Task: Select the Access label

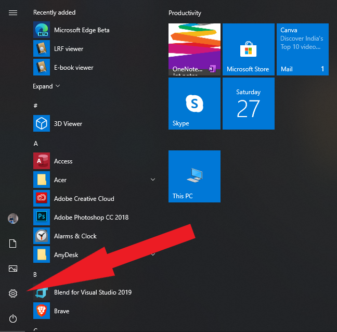Action: 63,161
